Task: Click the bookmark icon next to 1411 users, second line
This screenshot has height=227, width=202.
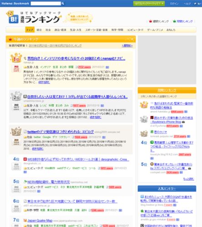Action: (25, 172)
